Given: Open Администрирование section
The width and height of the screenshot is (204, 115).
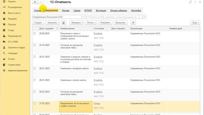Looking at the screenshot, I should click(x=18, y=70).
